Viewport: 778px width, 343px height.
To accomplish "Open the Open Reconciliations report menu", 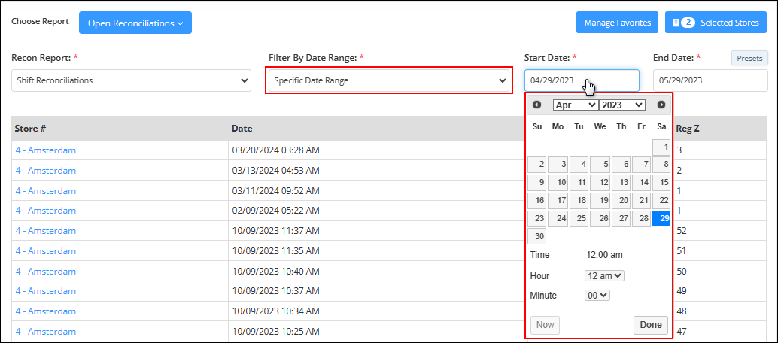I will (x=135, y=23).
